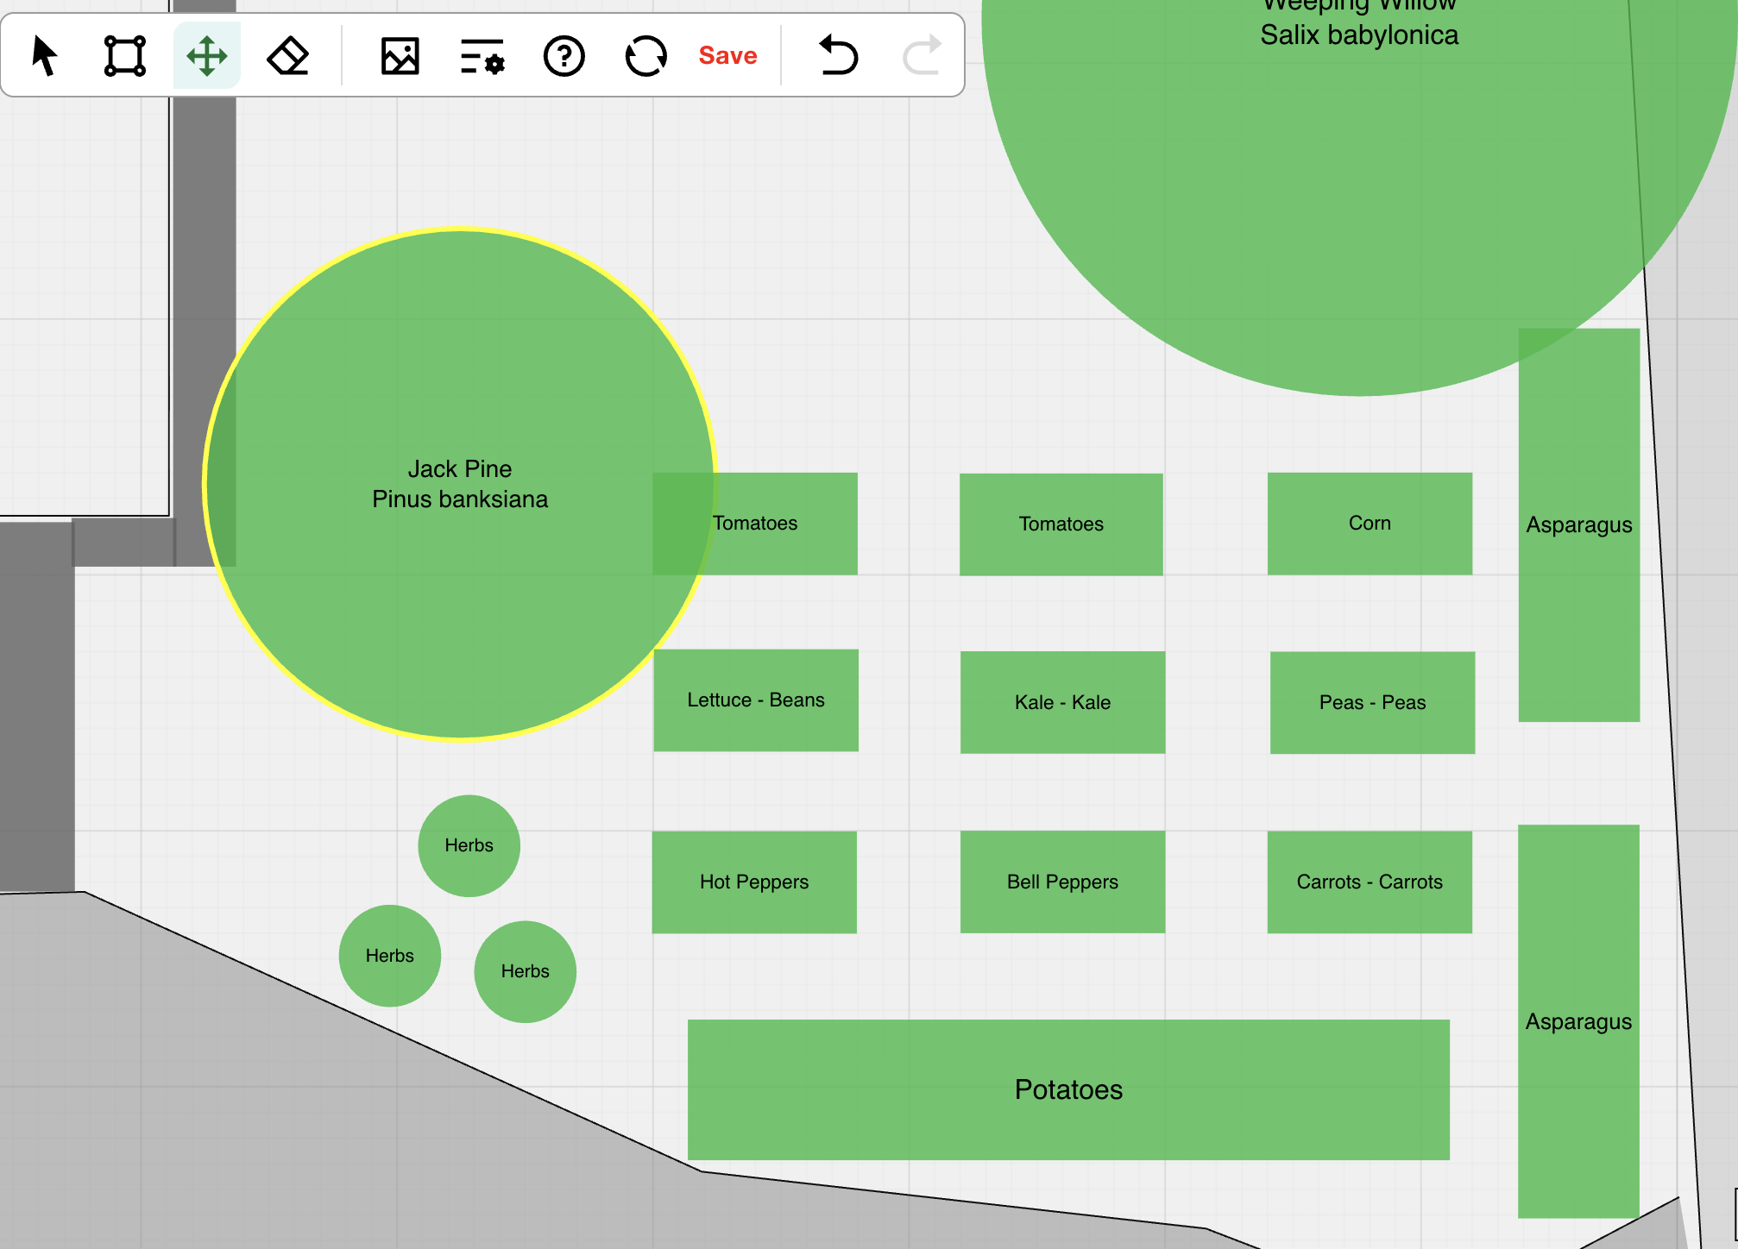The height and width of the screenshot is (1249, 1738).
Task: Open the list settings gear icon
Action: coord(482,56)
